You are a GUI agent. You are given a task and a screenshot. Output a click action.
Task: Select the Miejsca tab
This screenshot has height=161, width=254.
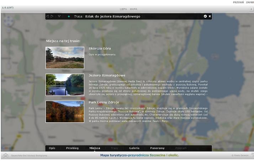click(95, 148)
